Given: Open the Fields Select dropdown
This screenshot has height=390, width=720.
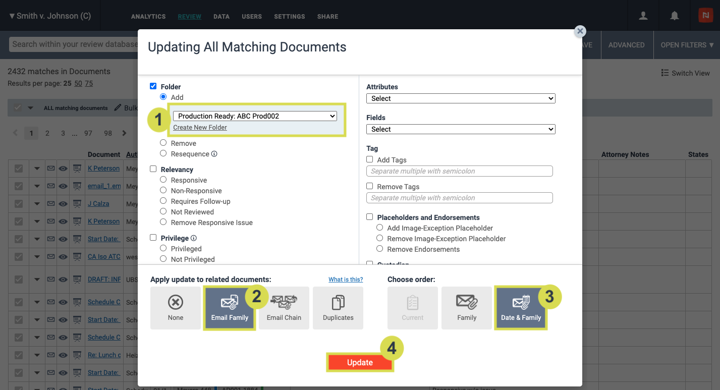Looking at the screenshot, I should 461,129.
